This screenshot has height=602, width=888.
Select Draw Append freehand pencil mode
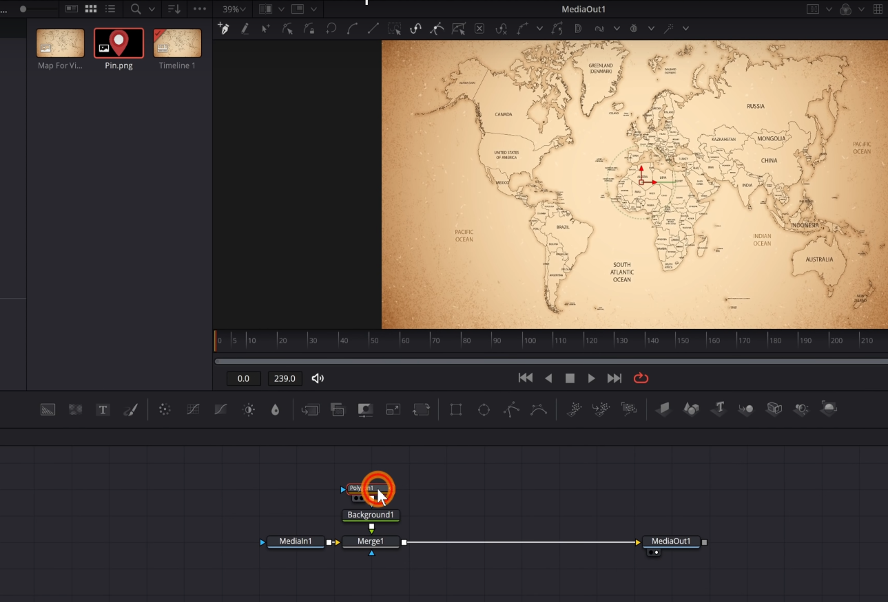pyautogui.click(x=245, y=28)
